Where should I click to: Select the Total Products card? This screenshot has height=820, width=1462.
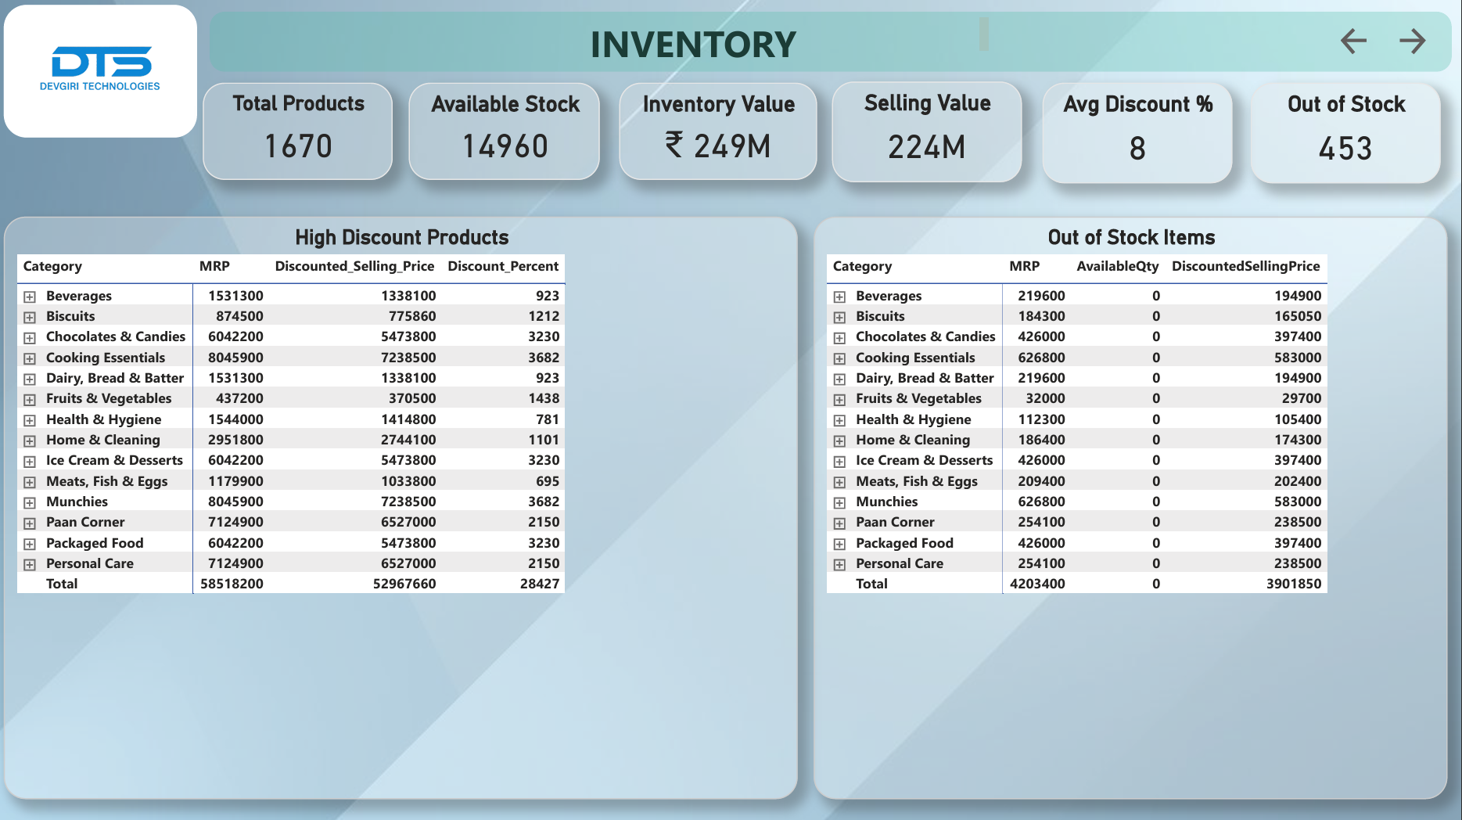298,131
